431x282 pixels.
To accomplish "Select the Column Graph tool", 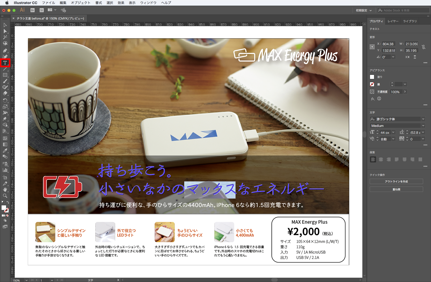I will (5, 170).
